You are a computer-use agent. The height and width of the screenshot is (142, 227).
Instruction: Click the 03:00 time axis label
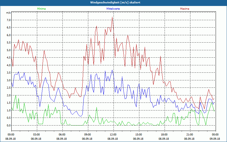coord(37,135)
